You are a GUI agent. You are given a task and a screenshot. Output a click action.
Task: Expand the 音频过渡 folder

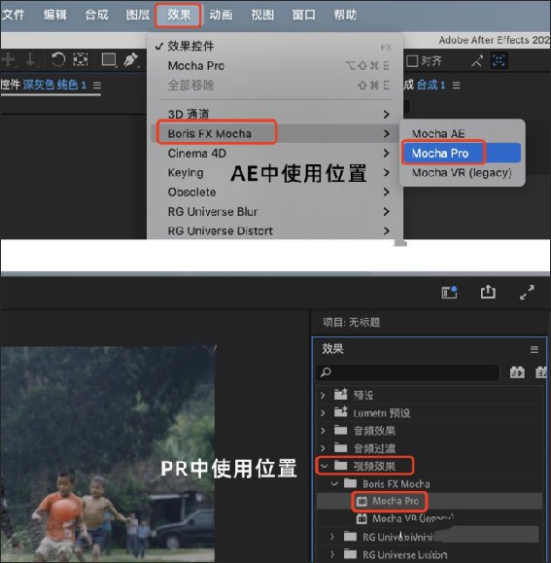pyautogui.click(x=323, y=447)
